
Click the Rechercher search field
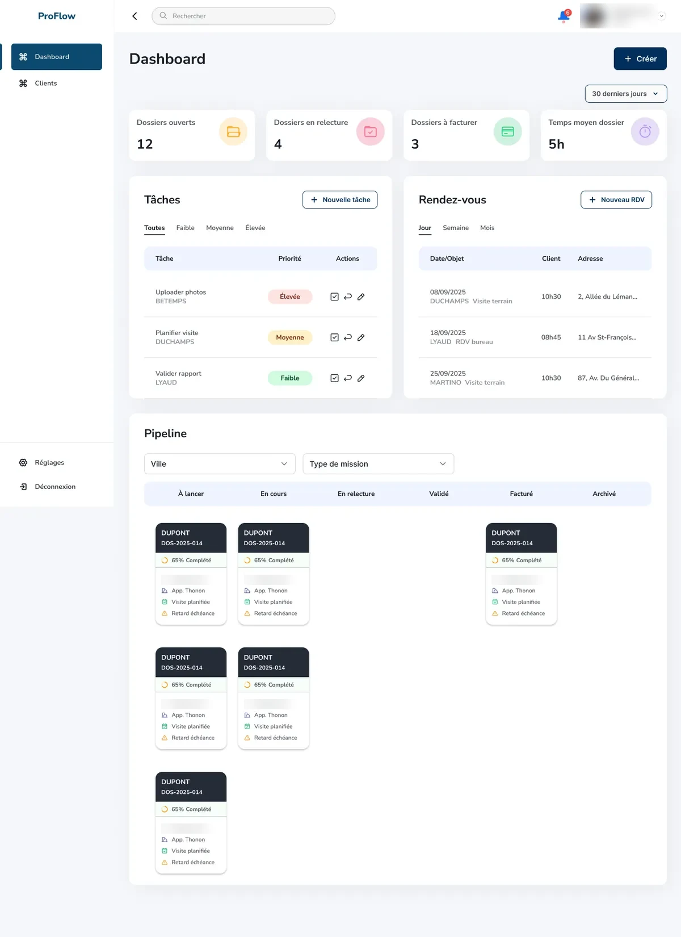[243, 16]
